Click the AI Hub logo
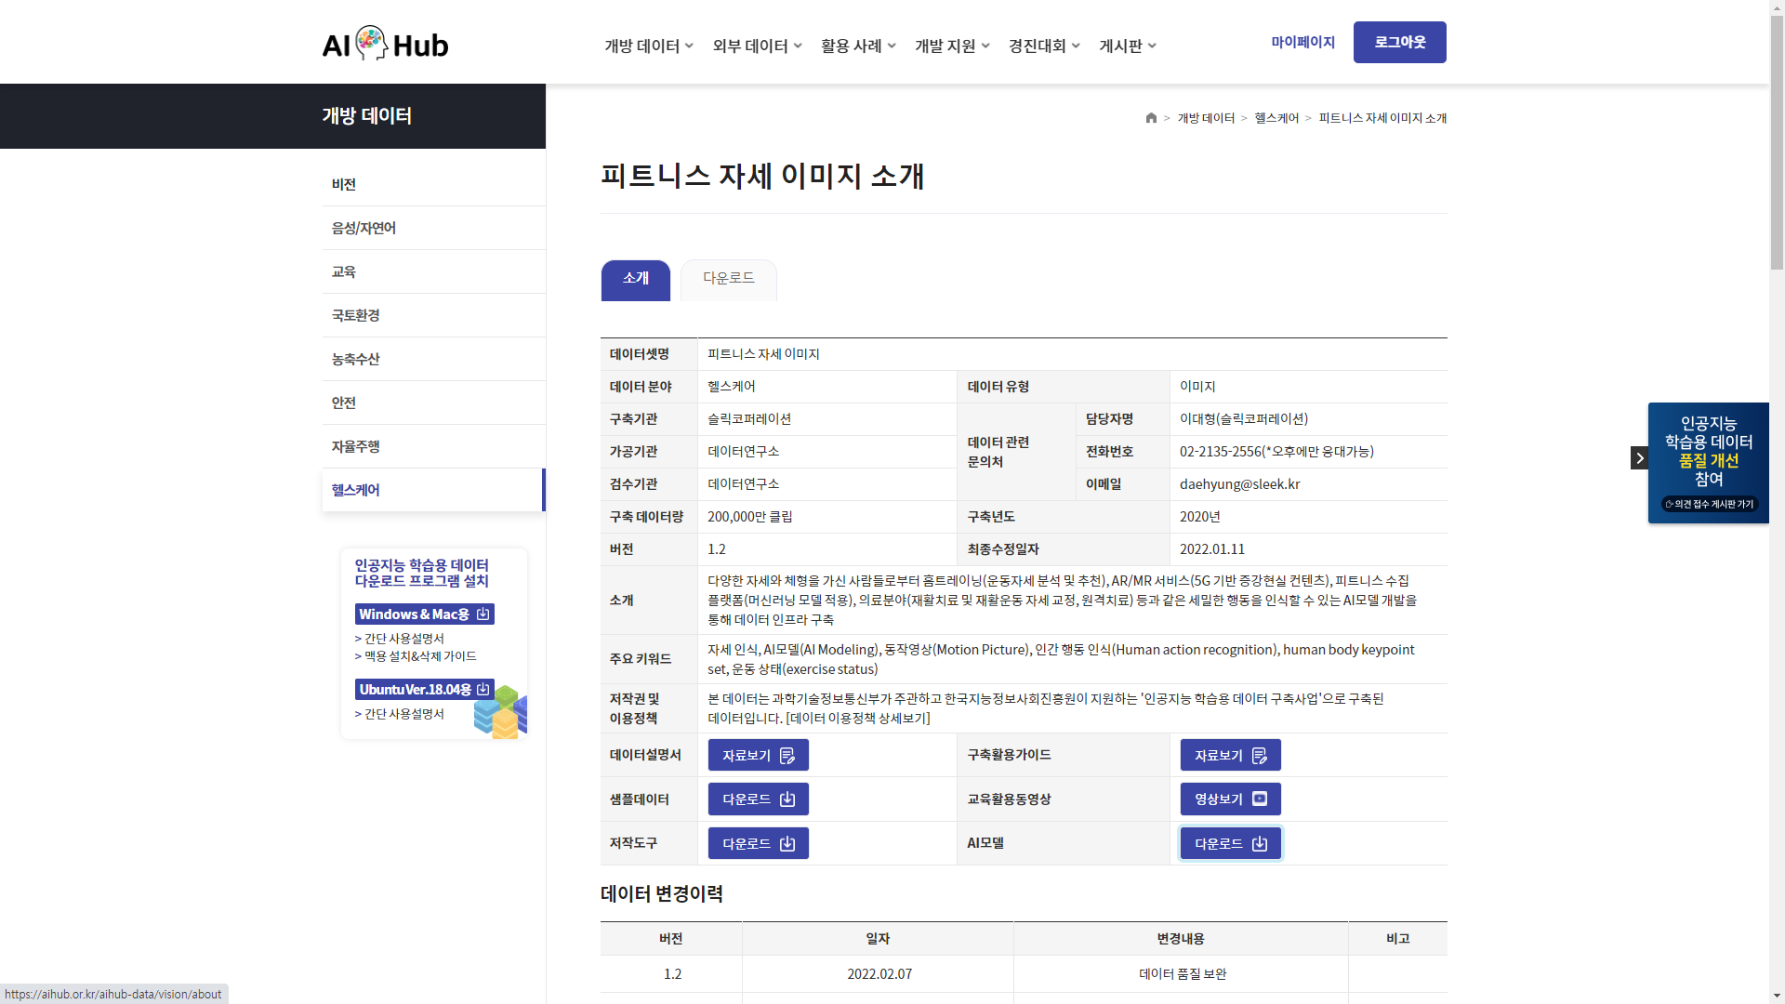Image resolution: width=1785 pixels, height=1004 pixels. pyautogui.click(x=385, y=44)
